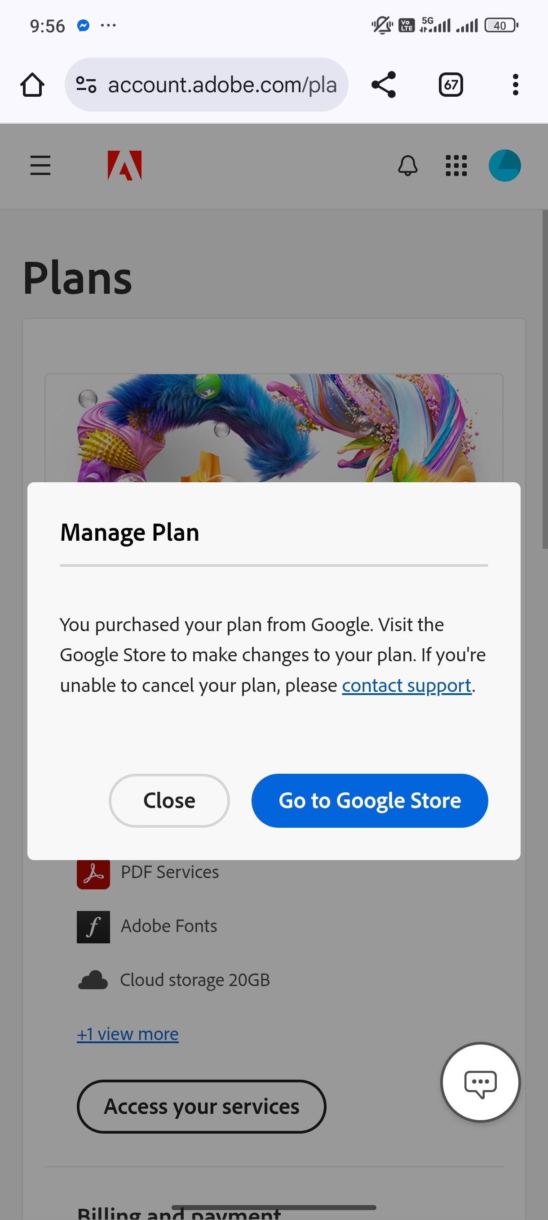Open the tab switcher showing 67 tabs
Image resolution: width=548 pixels, height=1220 pixels.
(x=451, y=85)
